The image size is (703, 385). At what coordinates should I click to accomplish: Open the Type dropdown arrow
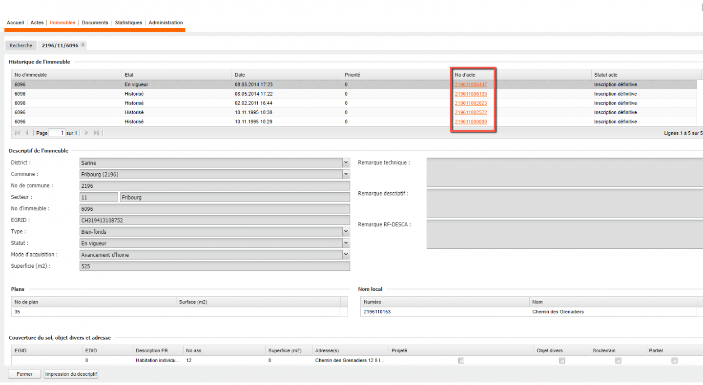coord(346,231)
